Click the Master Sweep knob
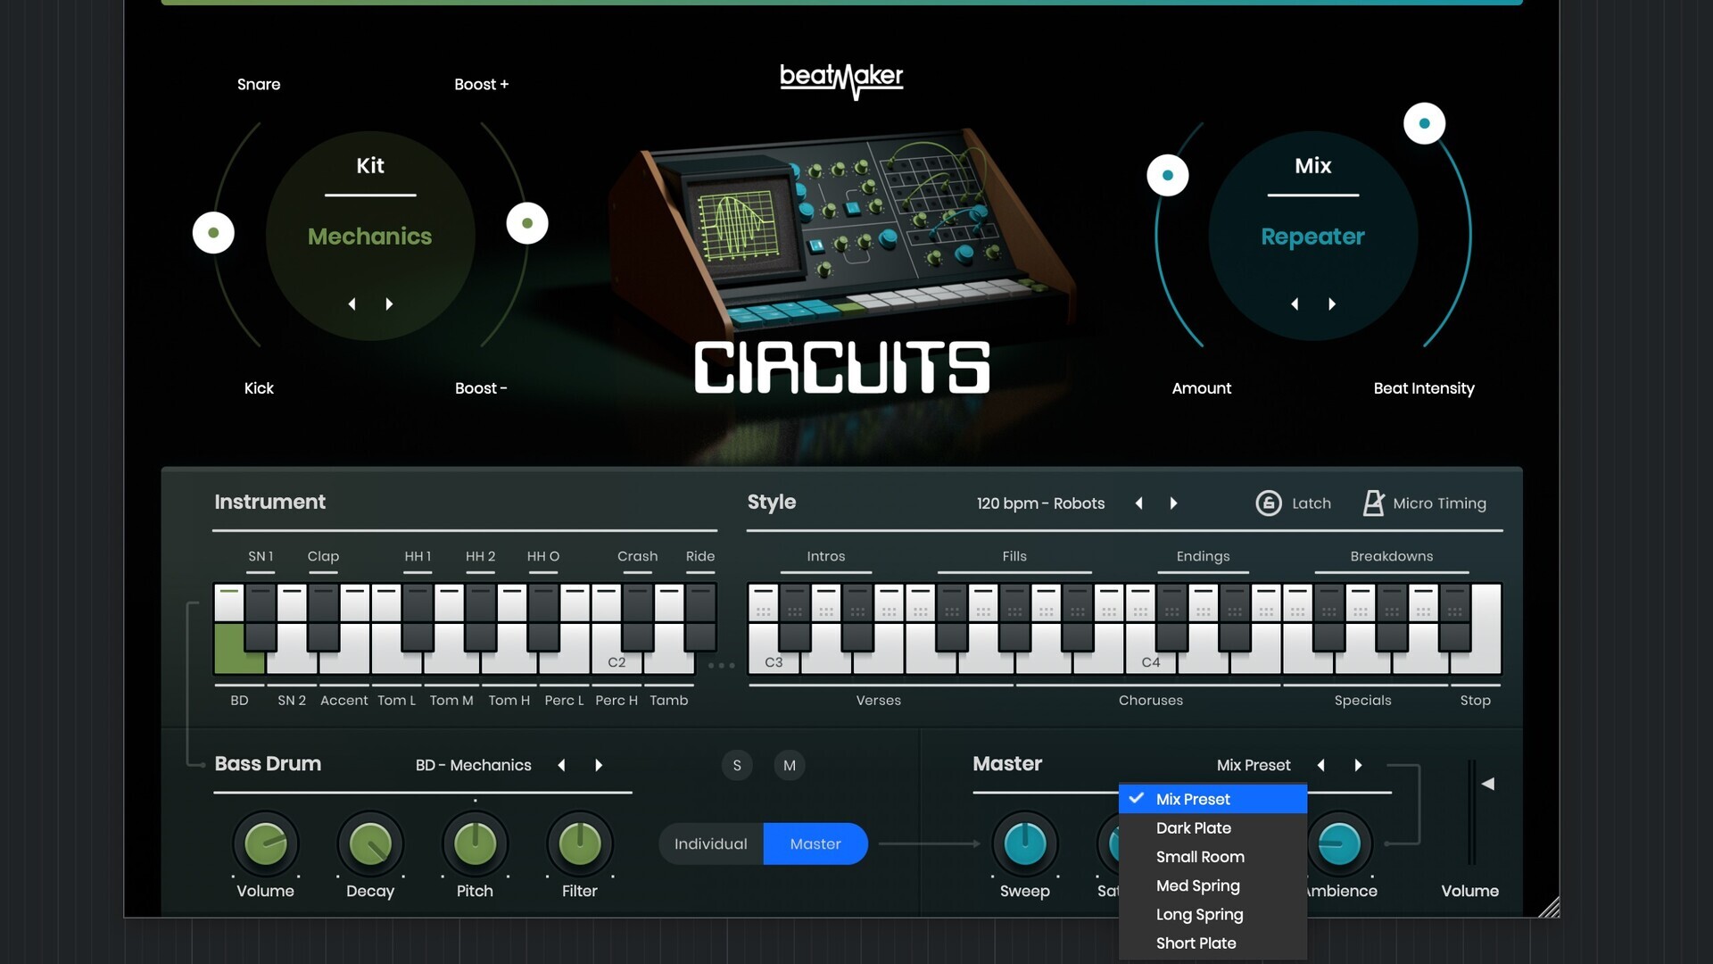 [x=1025, y=843]
